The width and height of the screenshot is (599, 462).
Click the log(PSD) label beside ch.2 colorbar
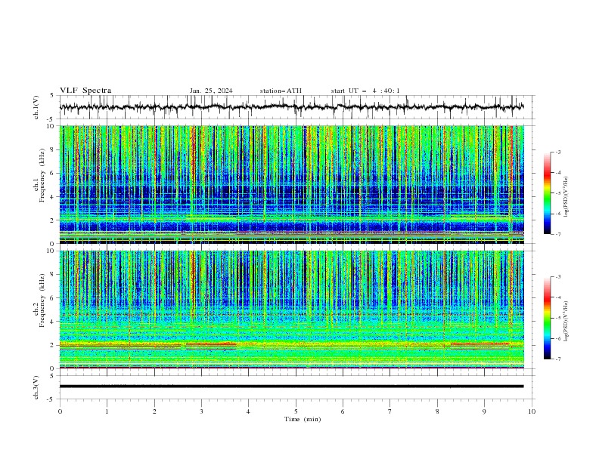coord(566,322)
